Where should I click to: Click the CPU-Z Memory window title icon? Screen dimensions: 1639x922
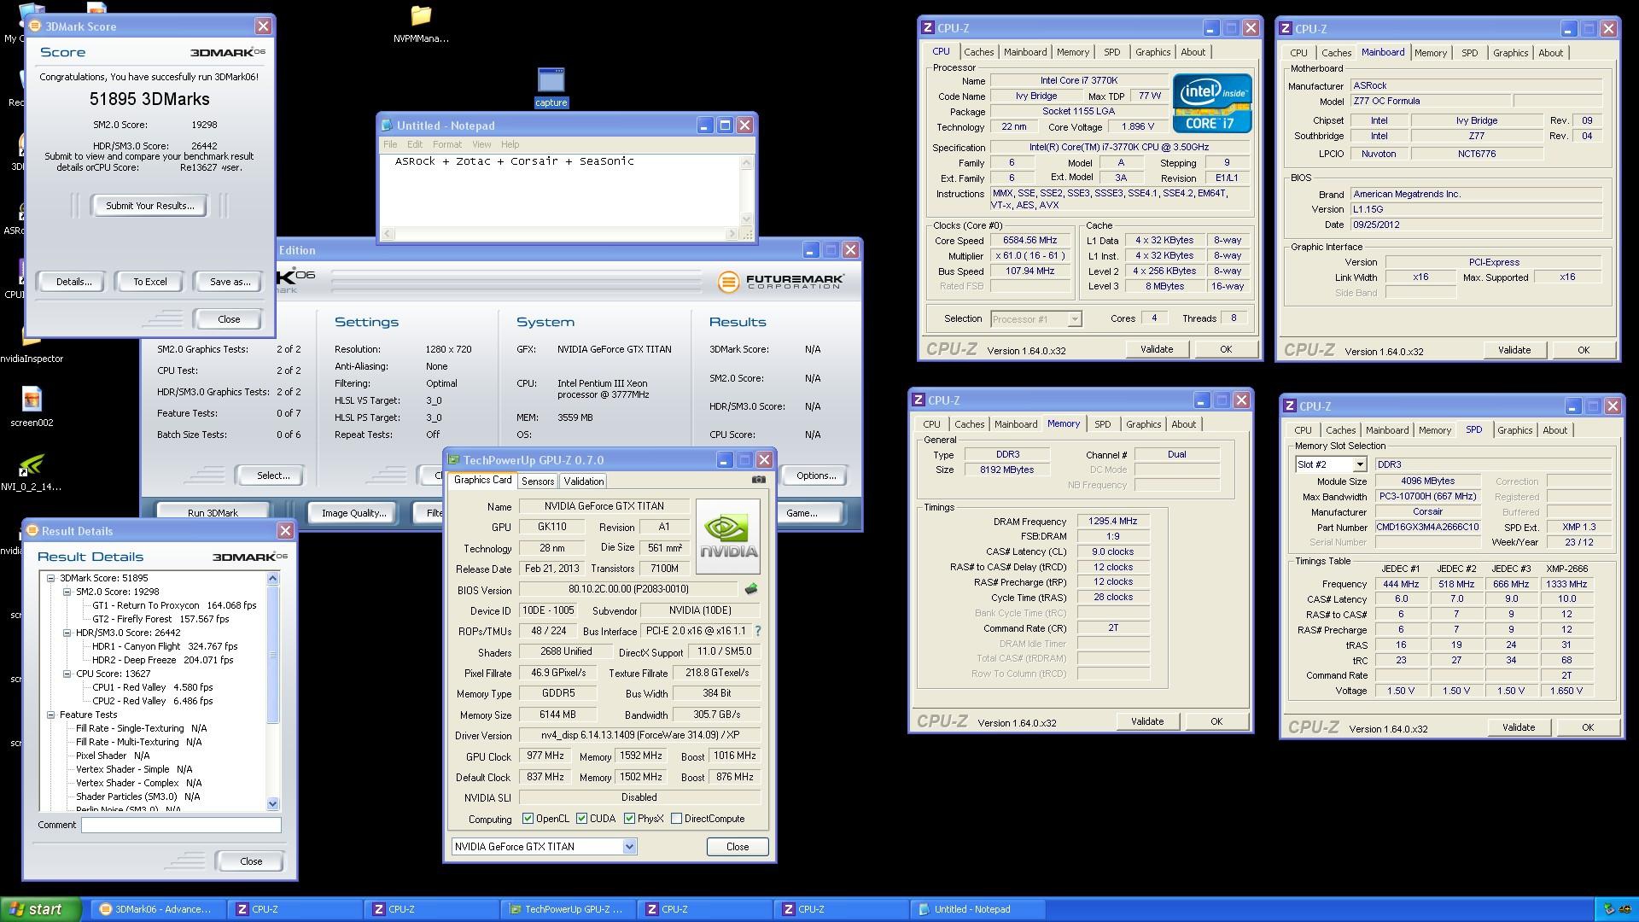pyautogui.click(x=919, y=400)
